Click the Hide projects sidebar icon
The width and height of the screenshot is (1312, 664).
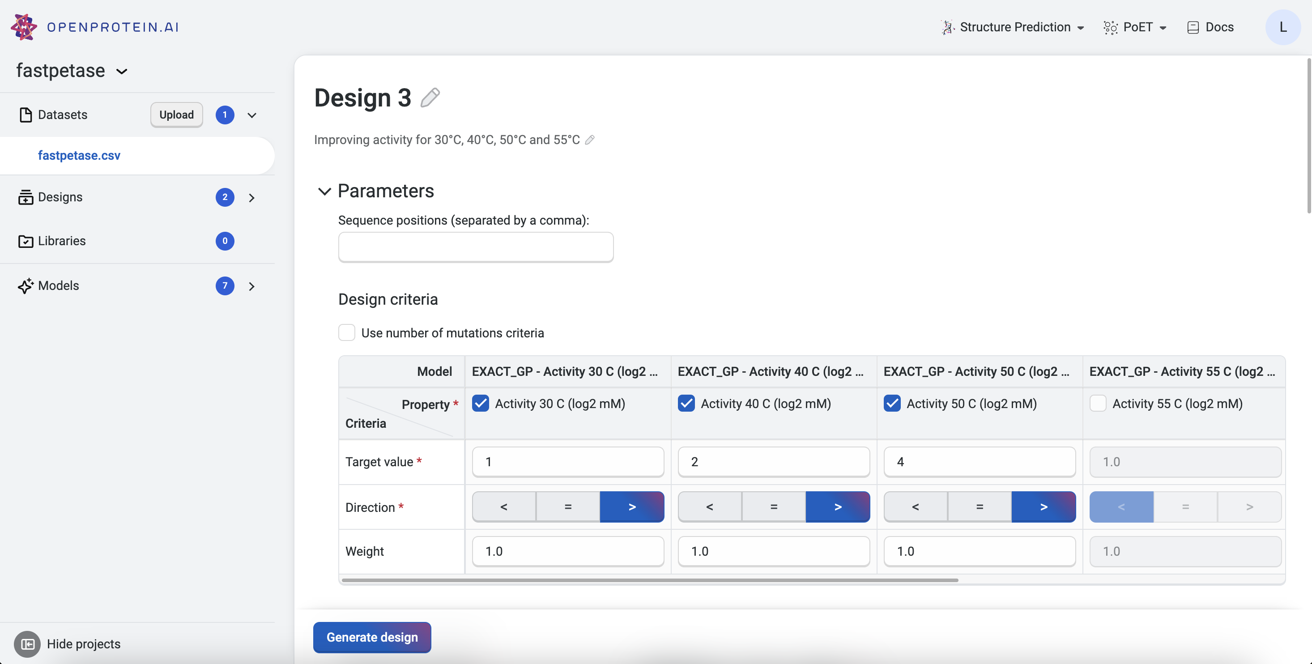coord(27,644)
